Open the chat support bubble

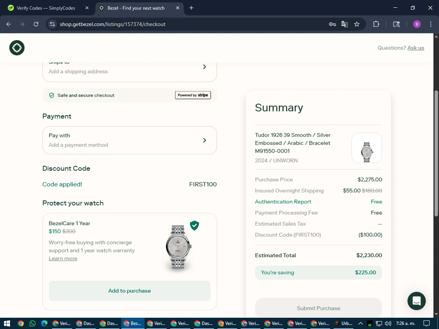(x=416, y=301)
